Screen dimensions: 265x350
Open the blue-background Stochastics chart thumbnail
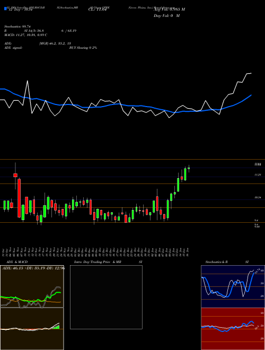(x=233, y=286)
